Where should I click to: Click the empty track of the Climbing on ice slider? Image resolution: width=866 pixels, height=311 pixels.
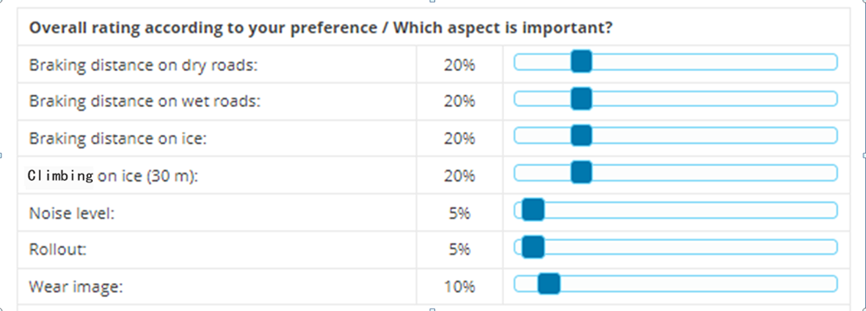[714, 173]
